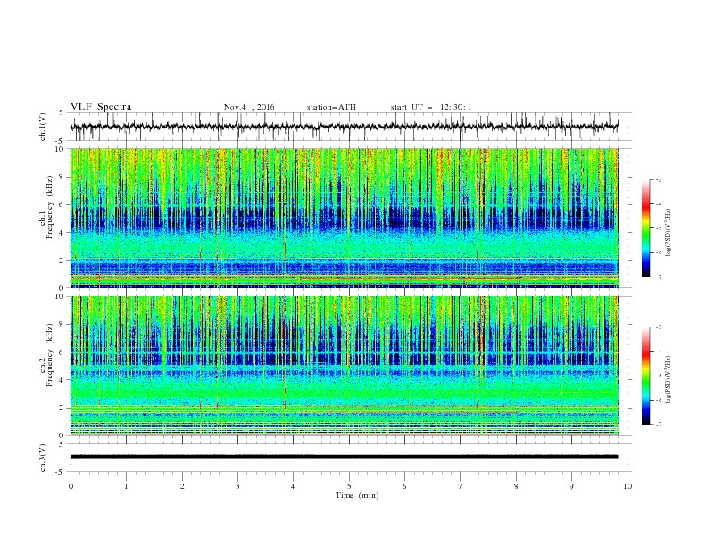Click the ch.1 "Frequency (kHz)" axis label
Viewport: 707px width, 546px height.
[50, 207]
